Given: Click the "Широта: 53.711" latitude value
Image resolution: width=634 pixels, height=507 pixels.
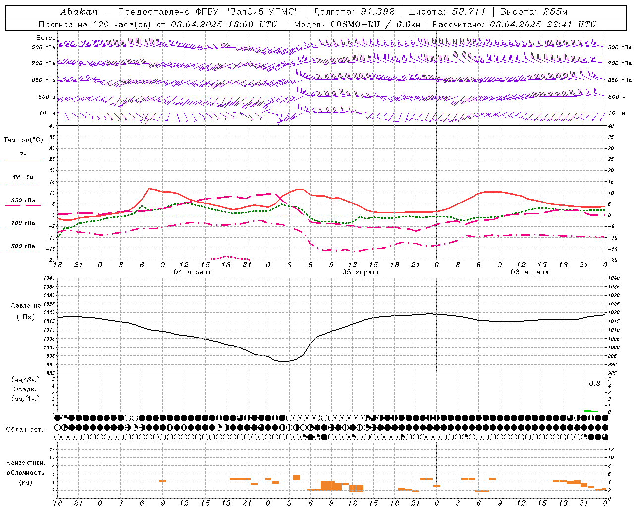Looking at the screenshot, I should pos(446,11).
